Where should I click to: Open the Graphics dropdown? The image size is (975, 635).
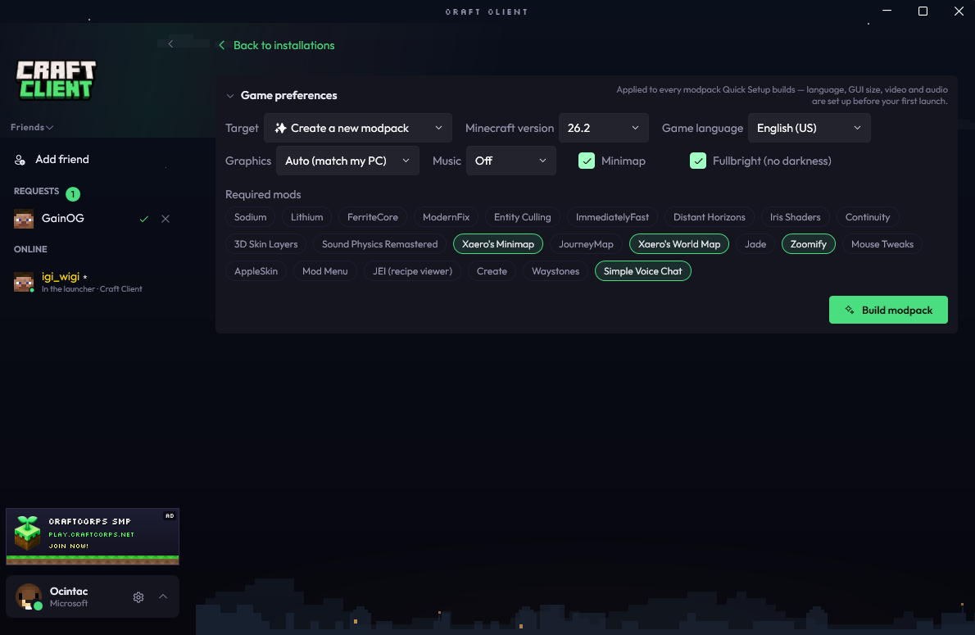(x=347, y=161)
